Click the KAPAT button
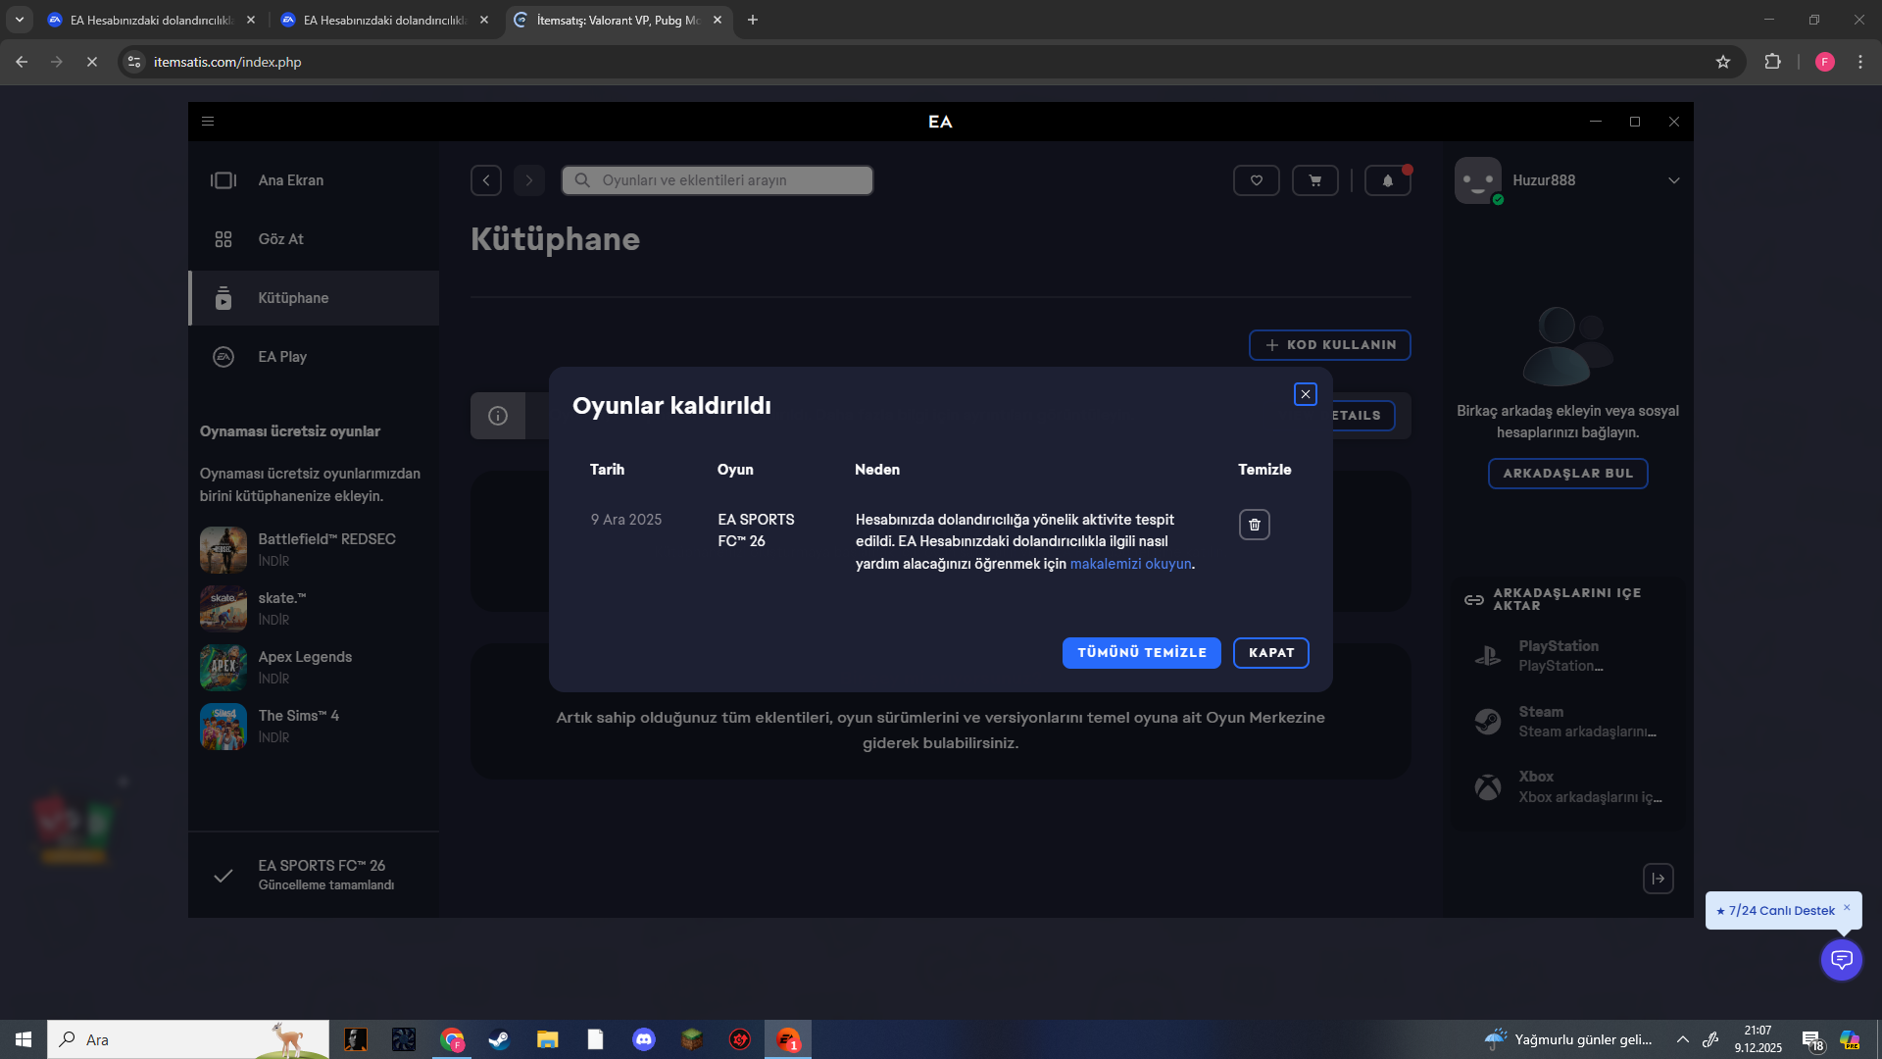 [1271, 653]
